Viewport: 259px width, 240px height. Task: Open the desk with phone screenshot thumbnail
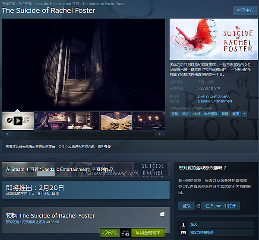click(51, 121)
